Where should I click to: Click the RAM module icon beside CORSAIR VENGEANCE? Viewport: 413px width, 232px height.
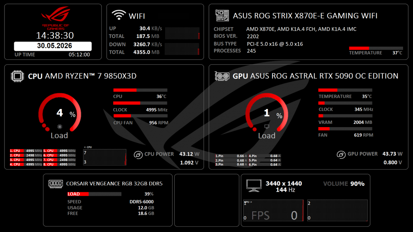[56, 184]
